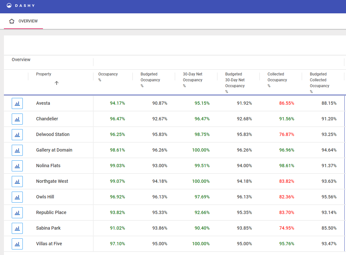Open the chart icon for Gallery at Domain
Viewport: 346px width, 255px height.
[17, 150]
